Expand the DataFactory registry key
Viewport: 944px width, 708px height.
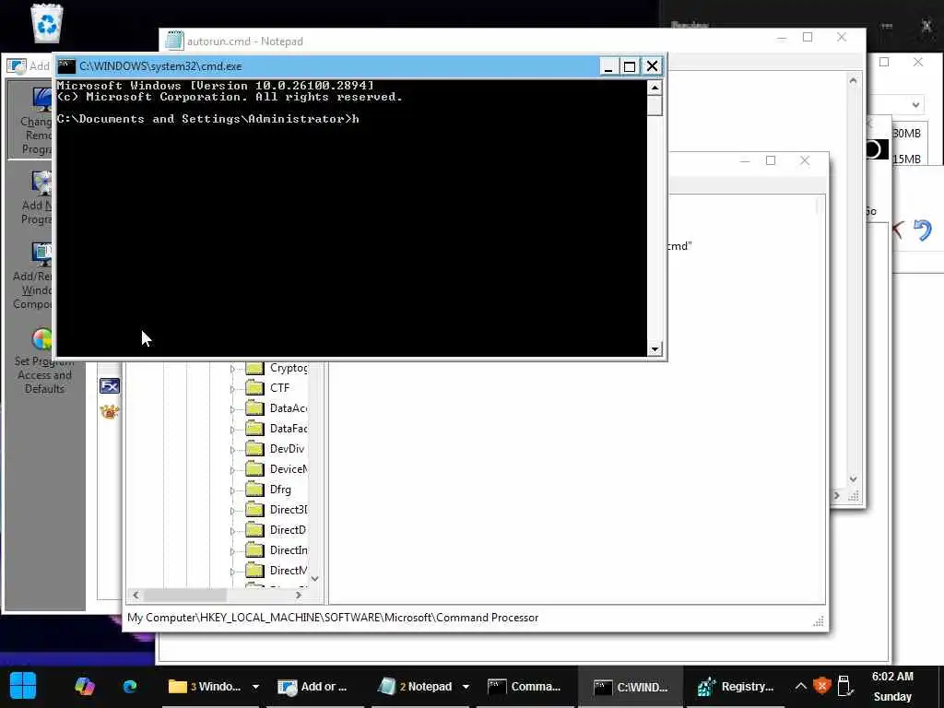click(233, 430)
